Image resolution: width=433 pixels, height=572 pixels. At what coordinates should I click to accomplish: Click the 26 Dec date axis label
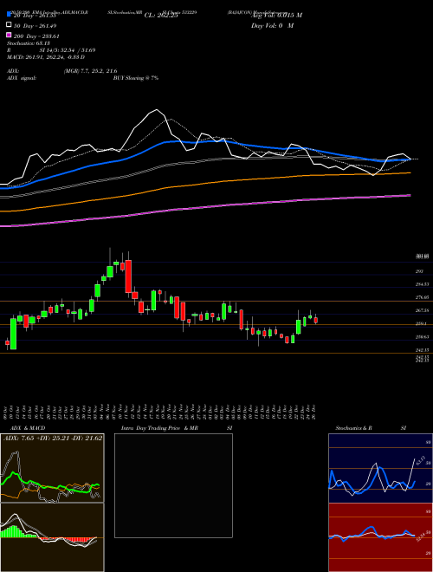click(314, 412)
